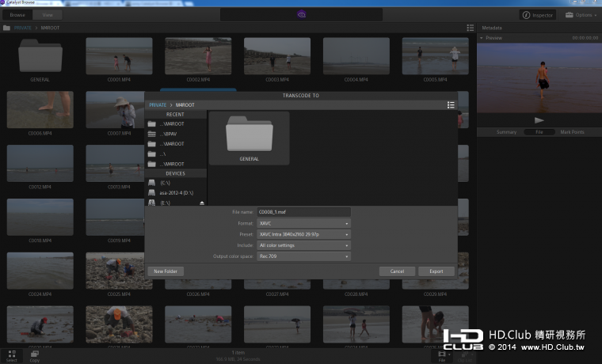Click the Select icon in bottom toolbar
This screenshot has width=602, height=364.
(x=12, y=355)
